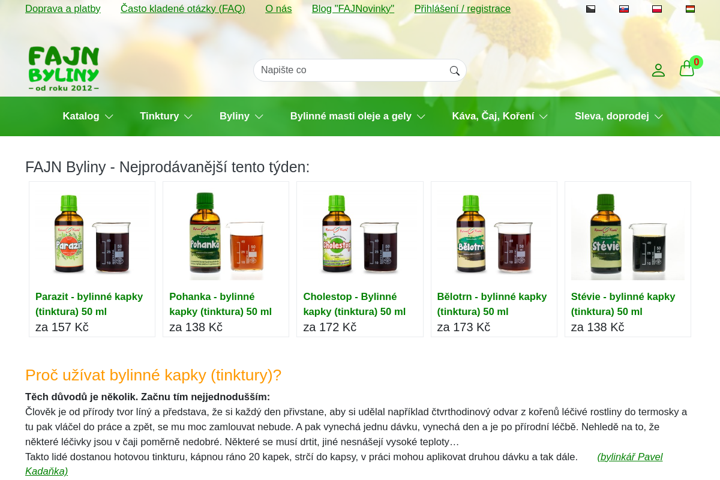Open the Doprava a platby link
The image size is (720, 480).
click(63, 9)
